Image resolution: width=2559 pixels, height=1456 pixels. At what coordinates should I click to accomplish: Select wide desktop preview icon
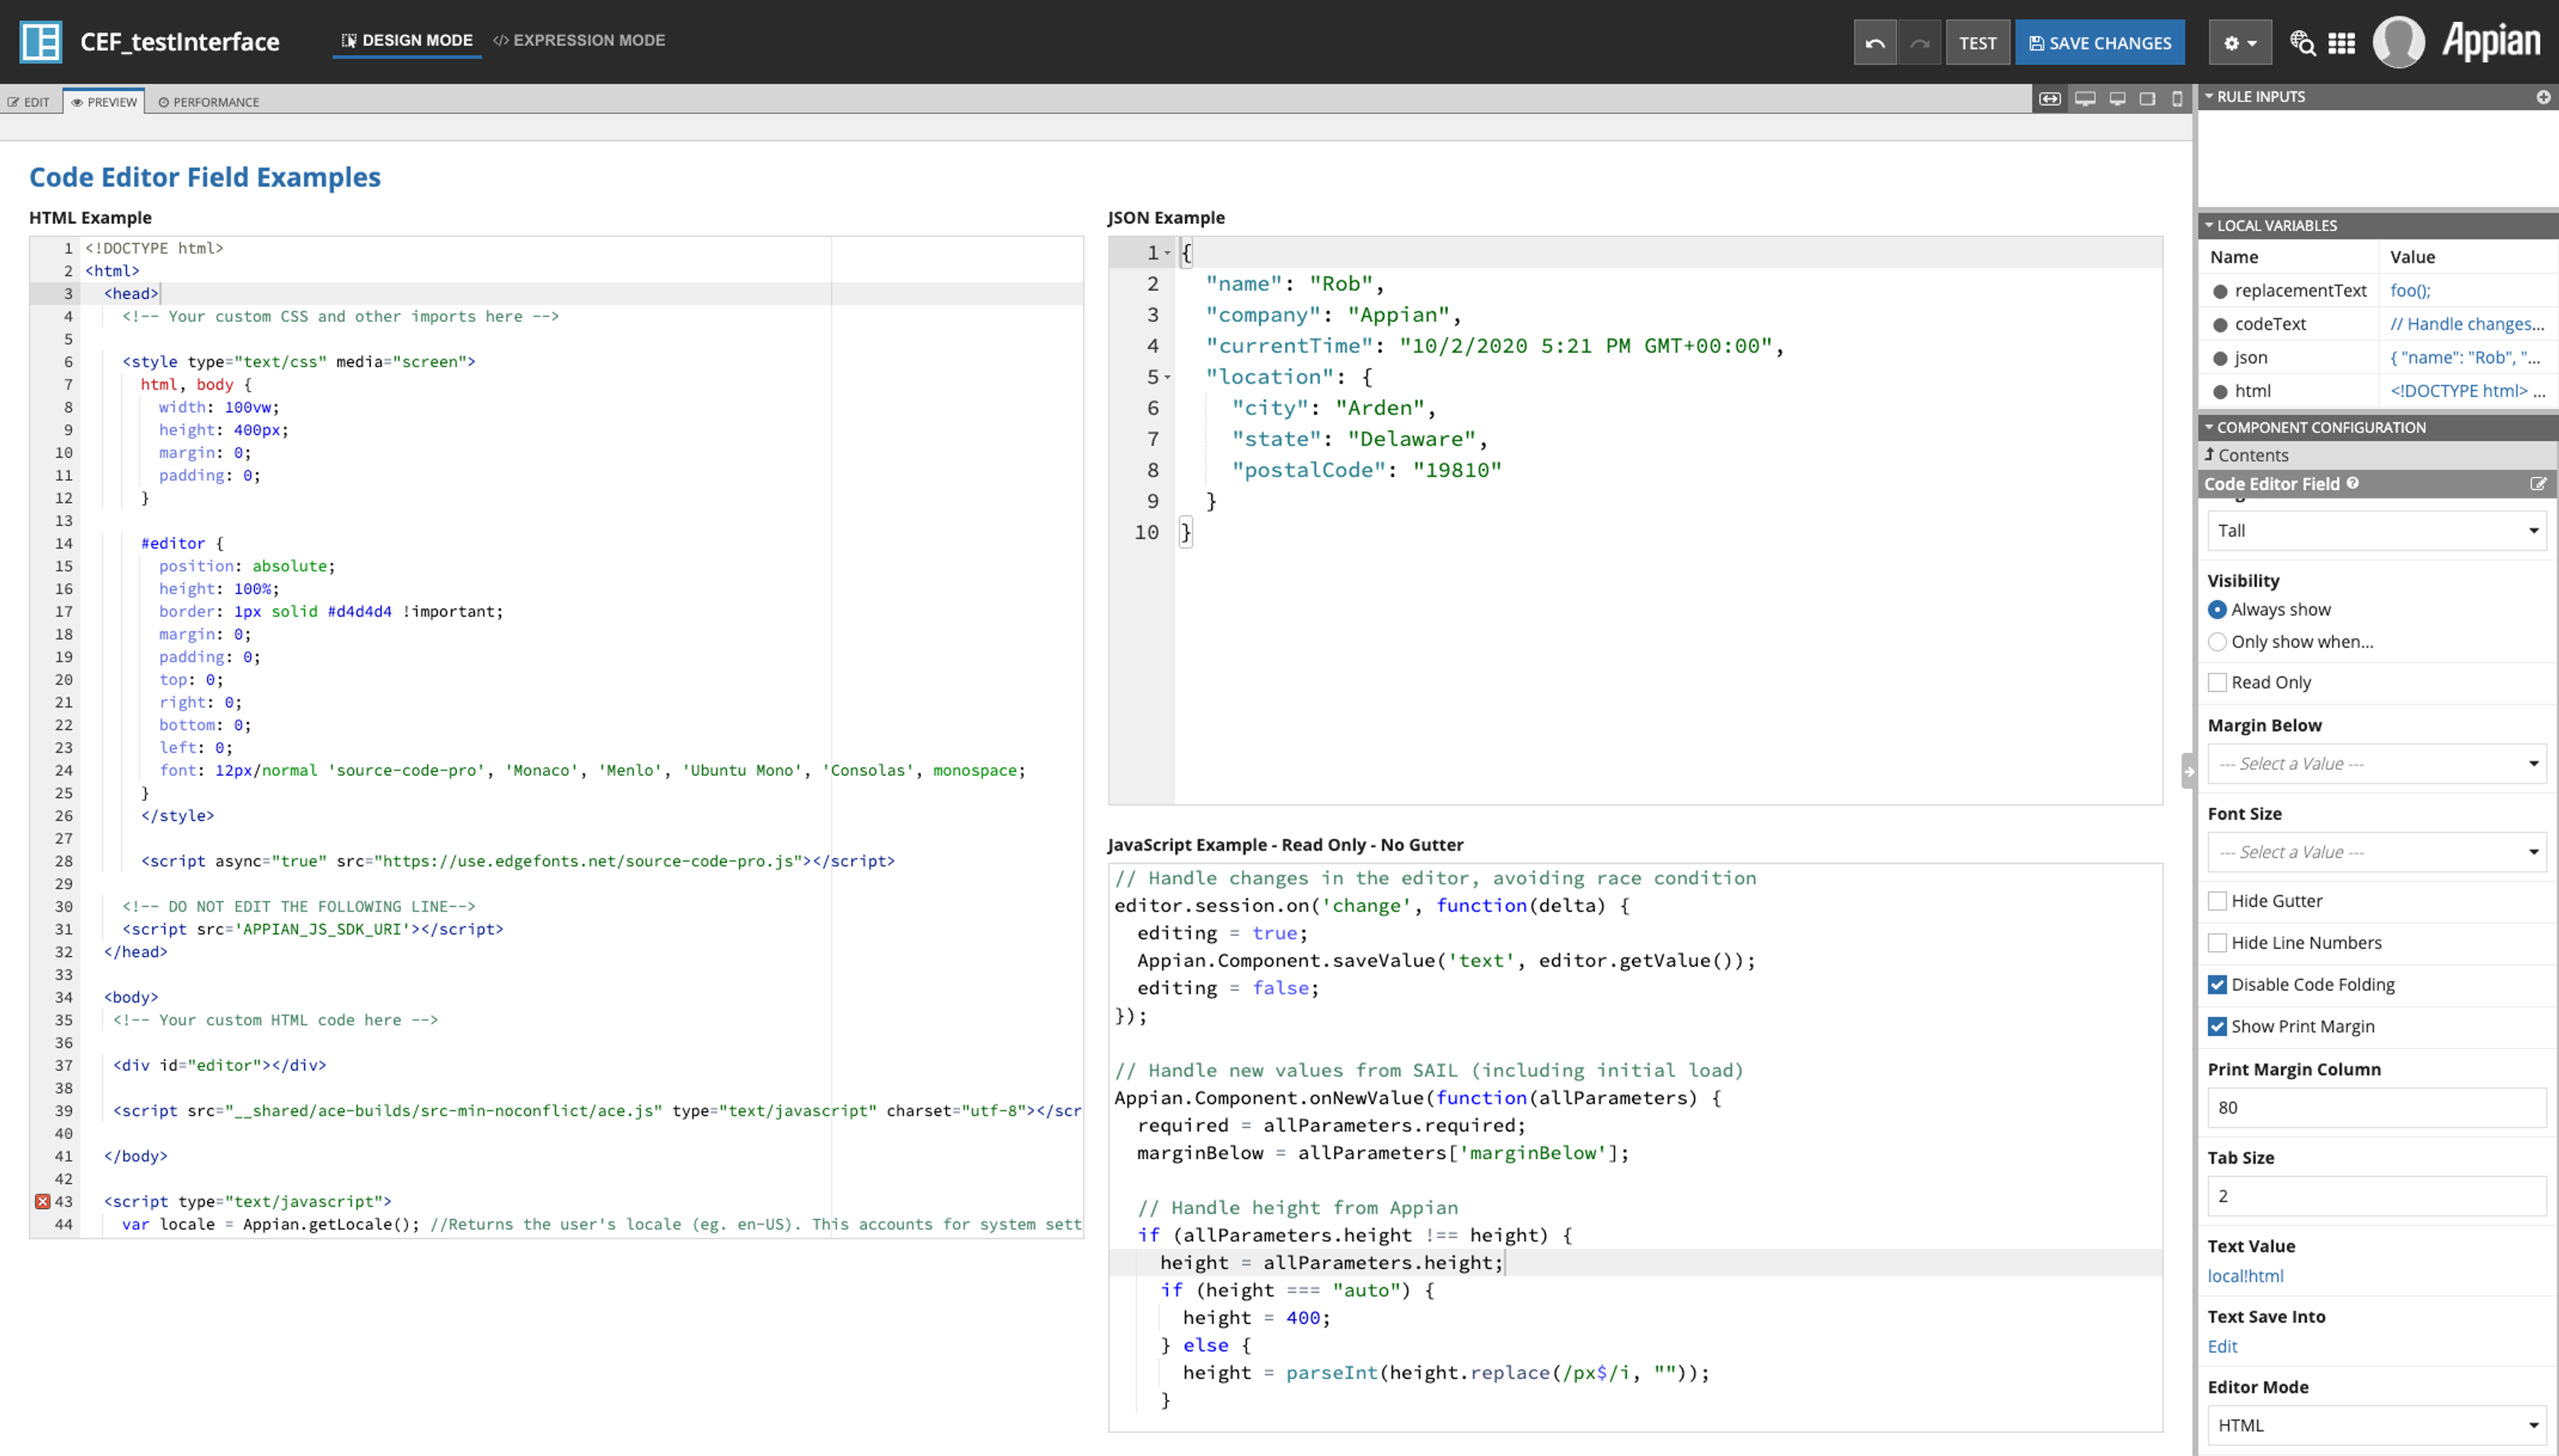(2085, 99)
